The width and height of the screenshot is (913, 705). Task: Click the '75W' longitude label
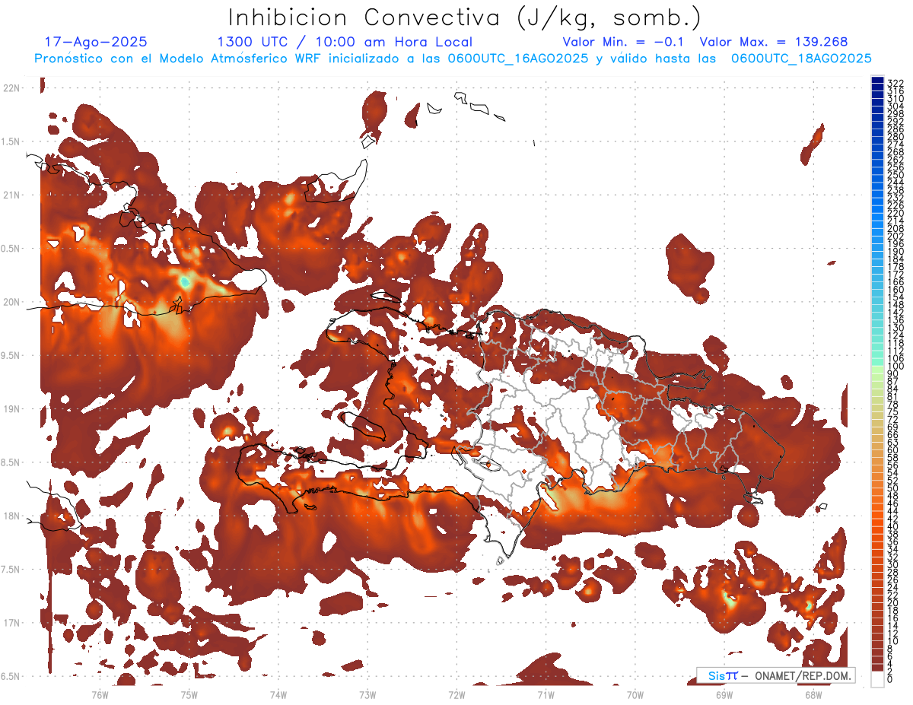(189, 694)
